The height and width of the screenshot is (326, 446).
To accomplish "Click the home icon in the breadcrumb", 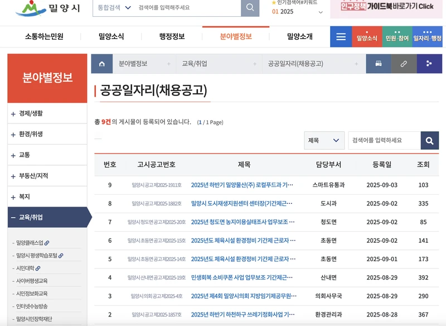I will pyautogui.click(x=102, y=63).
